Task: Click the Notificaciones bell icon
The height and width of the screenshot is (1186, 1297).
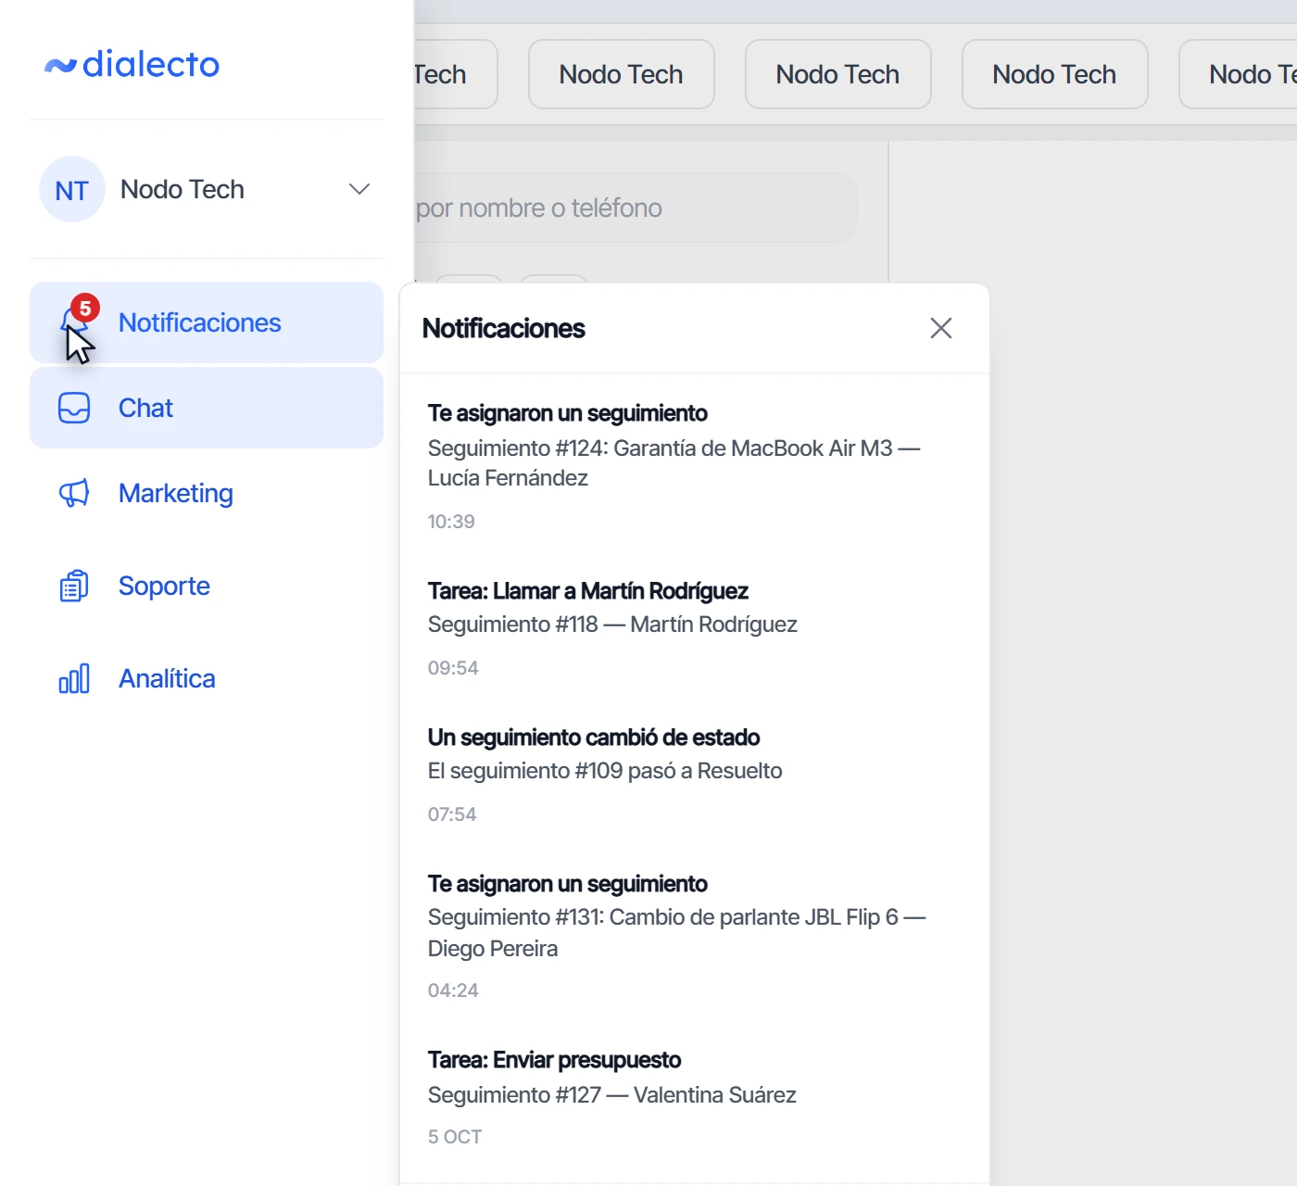Action: pyautogui.click(x=74, y=322)
